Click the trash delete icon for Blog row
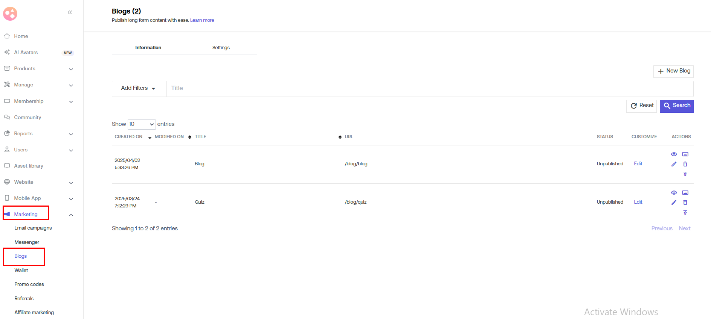The height and width of the screenshot is (319, 711). [x=685, y=164]
